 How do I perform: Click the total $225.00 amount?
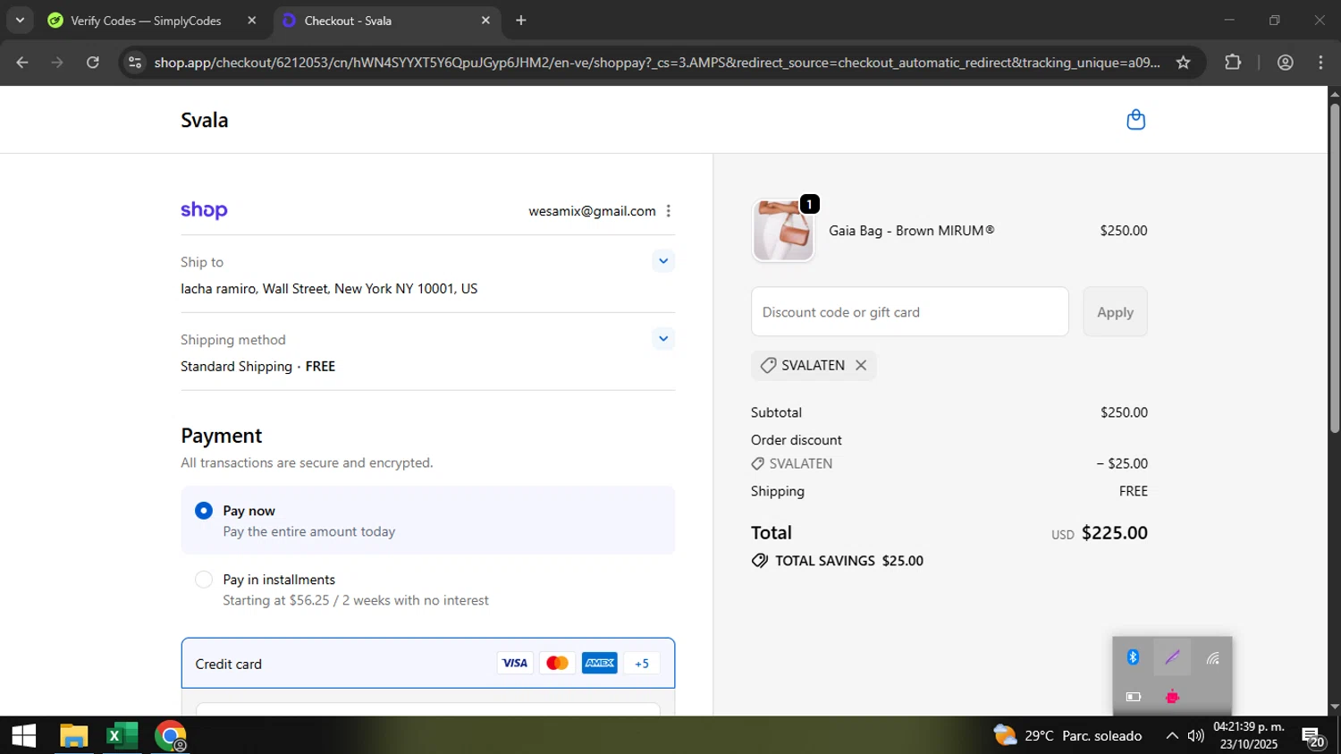1115,533
